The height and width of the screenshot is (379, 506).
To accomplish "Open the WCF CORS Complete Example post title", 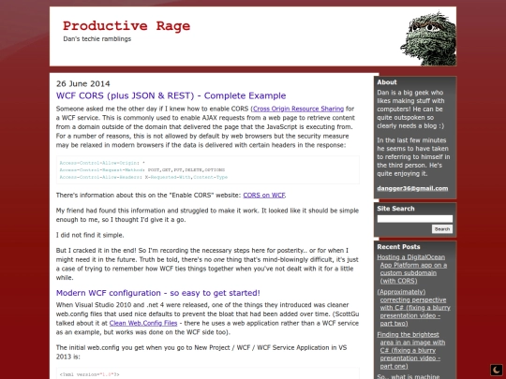I will [x=171, y=95].
